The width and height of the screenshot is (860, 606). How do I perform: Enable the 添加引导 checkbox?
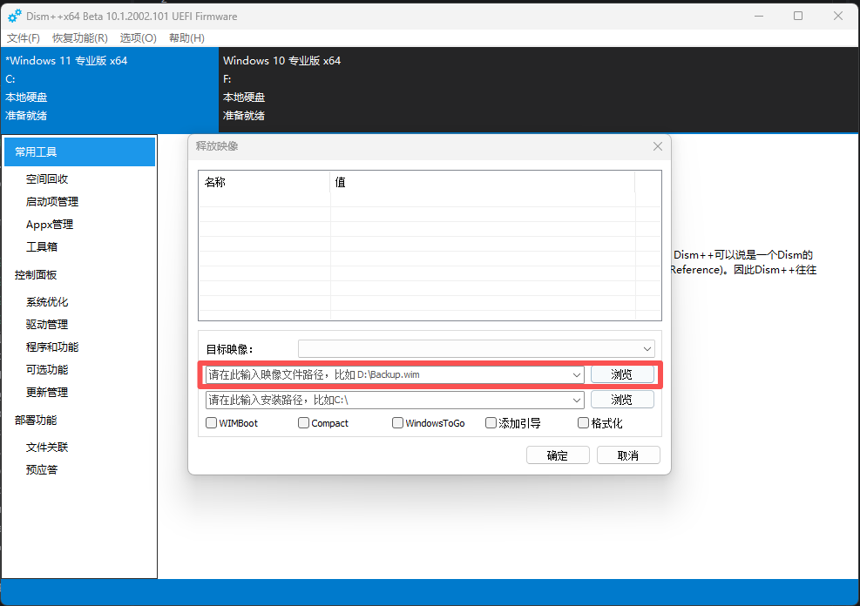(491, 423)
